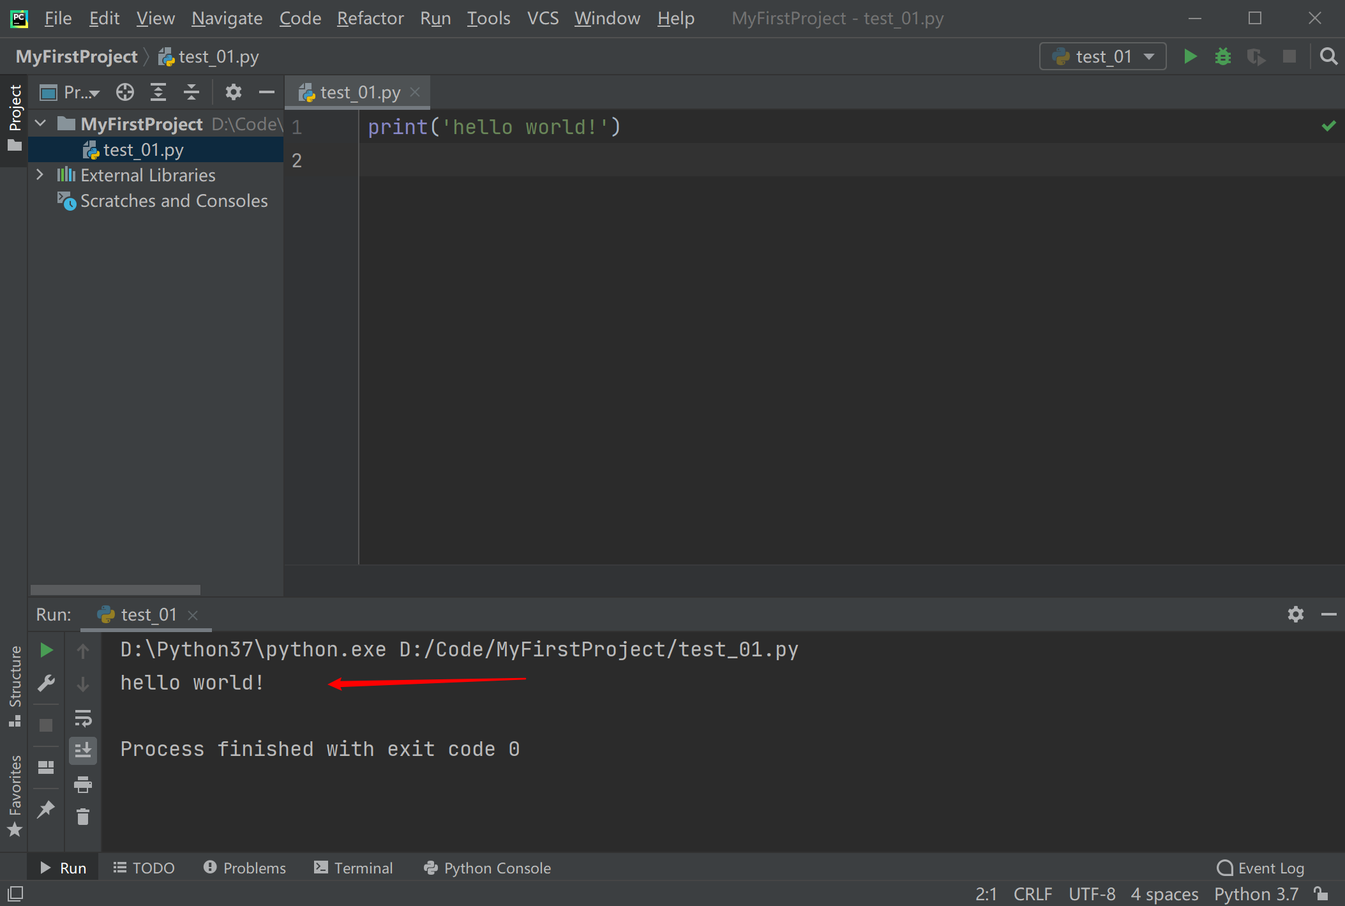Open the Refactor menu

tap(370, 19)
